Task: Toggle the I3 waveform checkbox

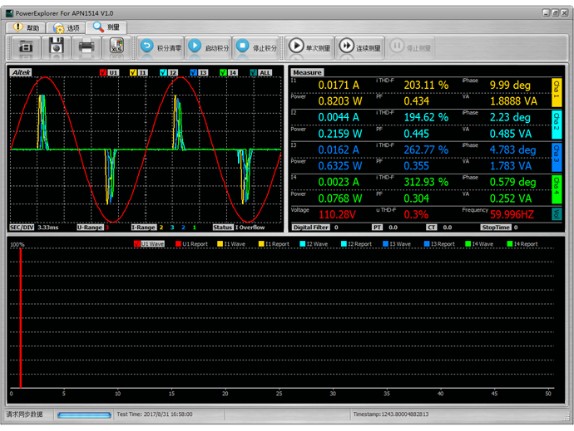Action: tap(193, 73)
